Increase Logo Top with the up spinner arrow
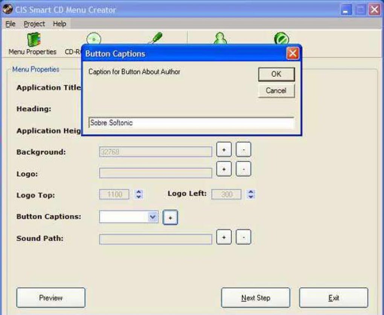The width and height of the screenshot is (384, 315). click(x=139, y=192)
